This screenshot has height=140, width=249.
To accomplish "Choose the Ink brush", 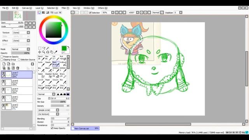I will point(56,58).
